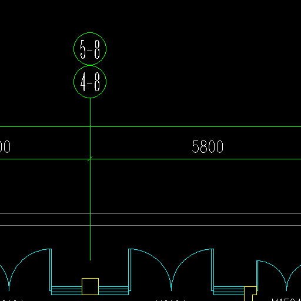Screen dimensions: 301x301
Task: Click the window lines adjoining the stepped yellow column
Action: [229, 290]
